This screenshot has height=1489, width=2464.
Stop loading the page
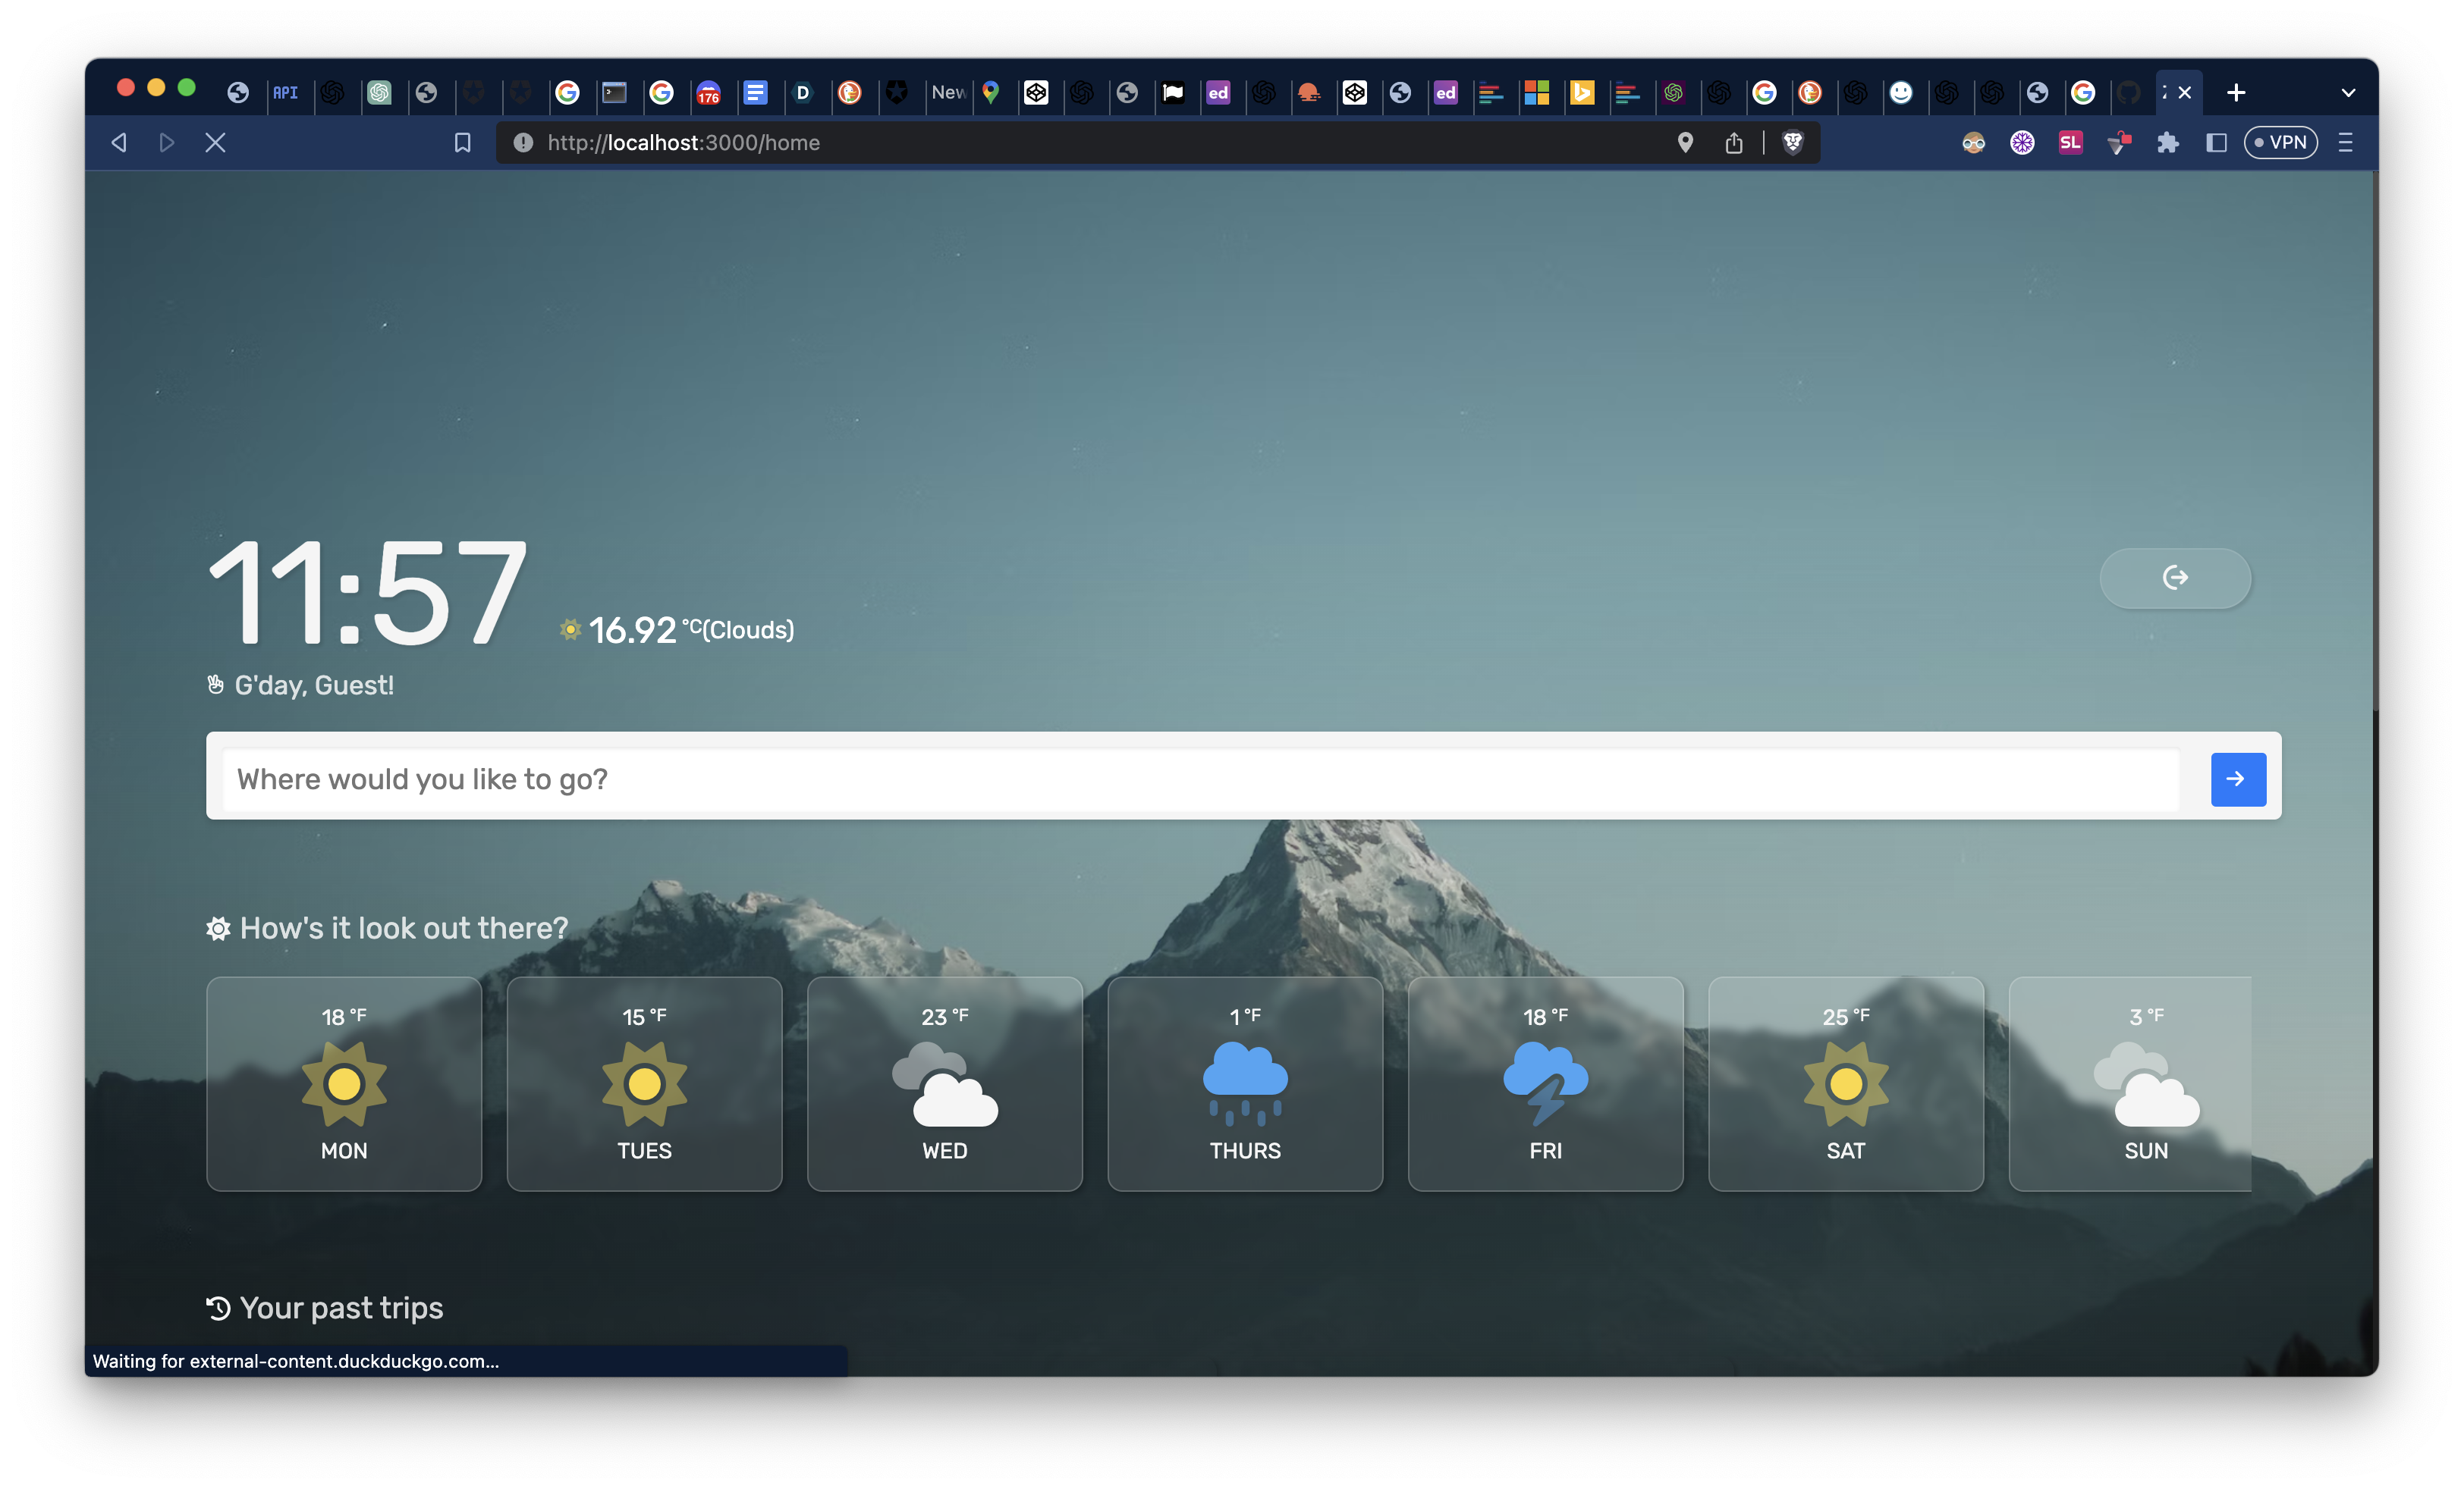(x=215, y=143)
